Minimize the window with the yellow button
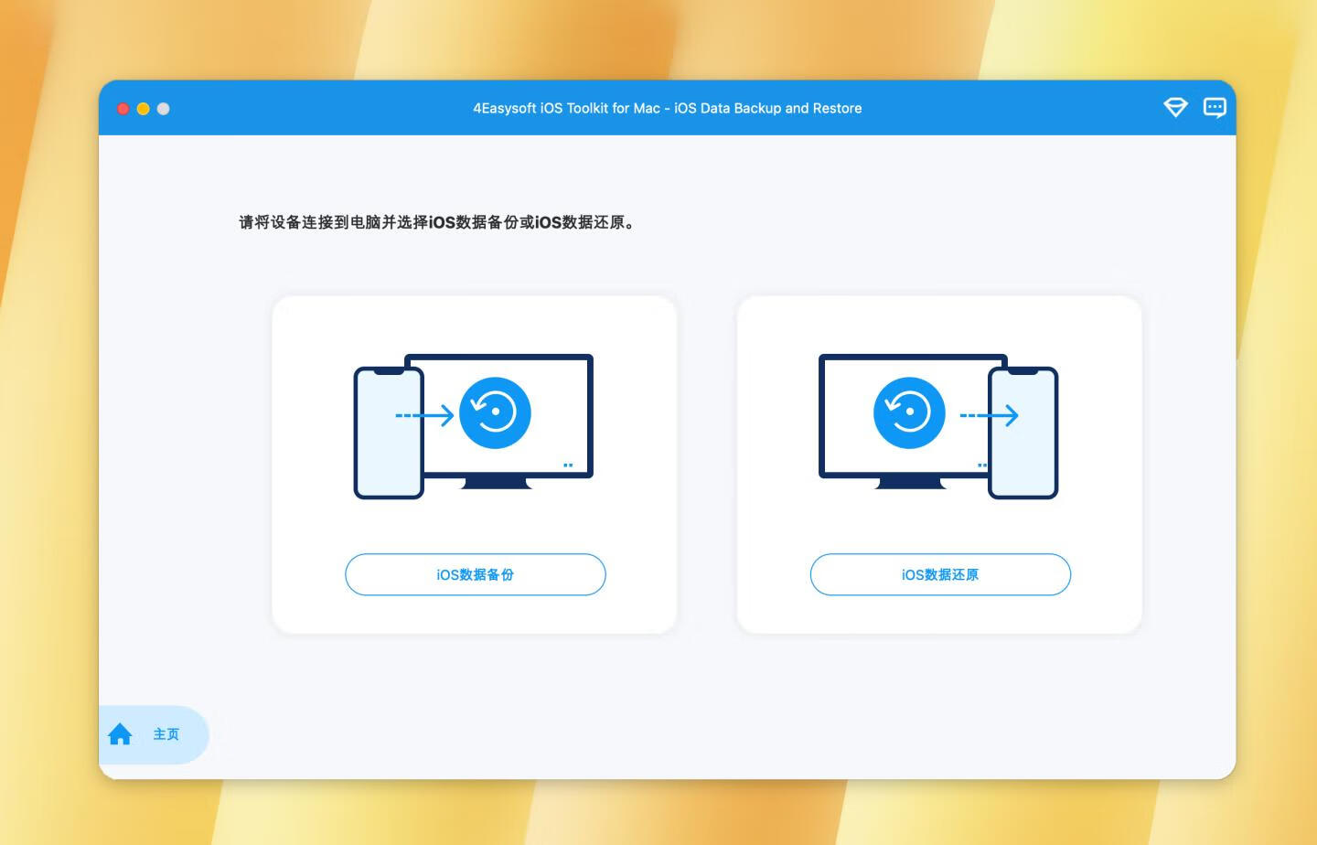 click(143, 109)
